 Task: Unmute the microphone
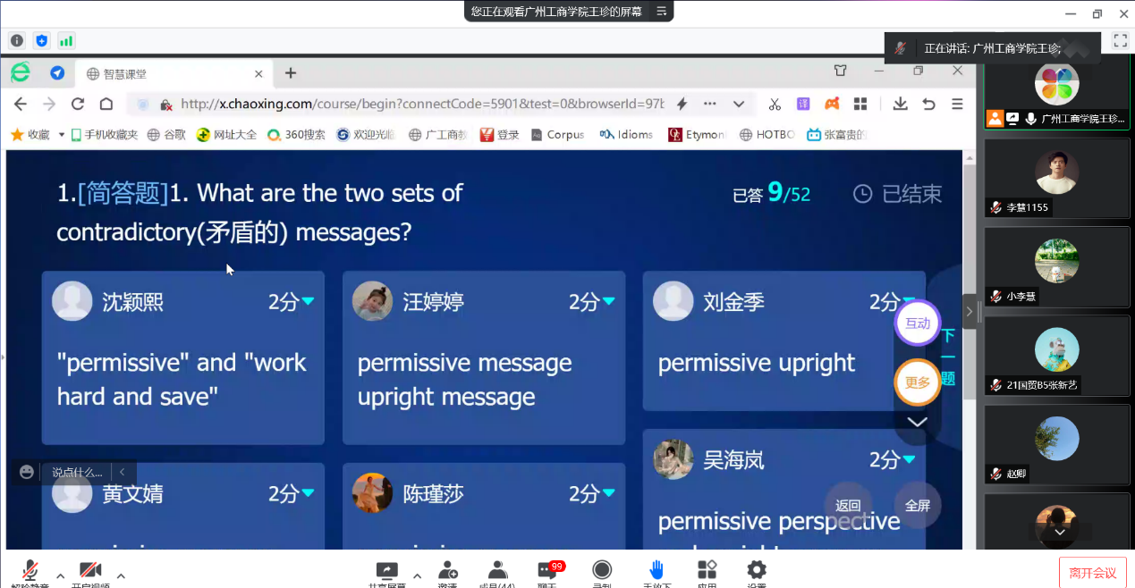pos(30,572)
